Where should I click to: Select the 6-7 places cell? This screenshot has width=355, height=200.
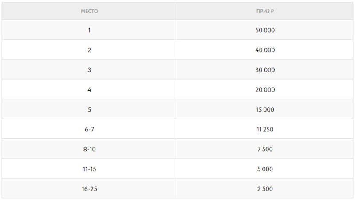(90, 129)
